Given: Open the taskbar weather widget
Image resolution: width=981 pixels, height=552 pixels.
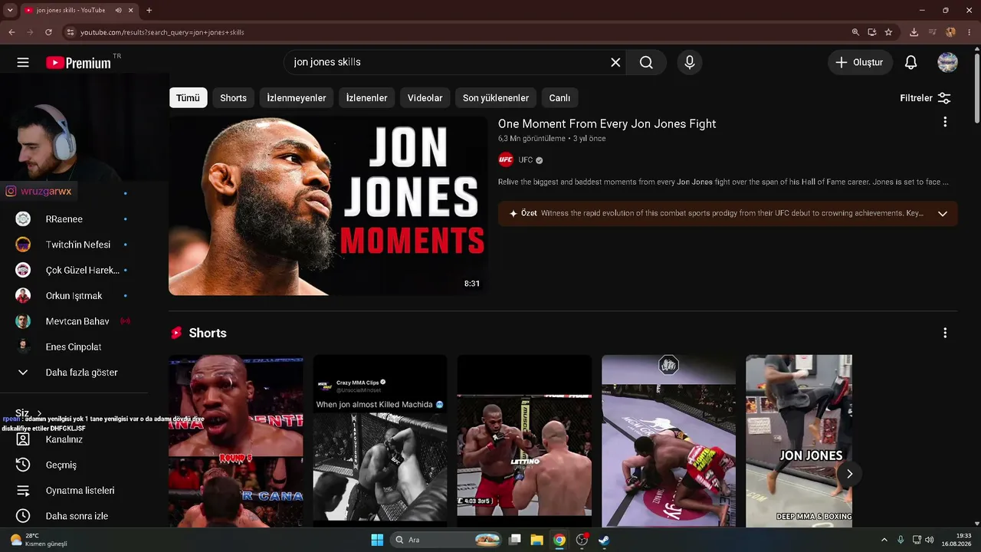Looking at the screenshot, I should (x=38, y=540).
